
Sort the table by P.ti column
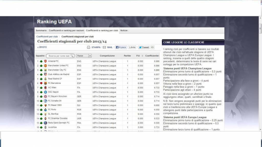138,56
